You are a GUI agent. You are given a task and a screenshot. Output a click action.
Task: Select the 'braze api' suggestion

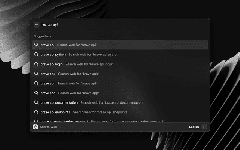pos(120,83)
